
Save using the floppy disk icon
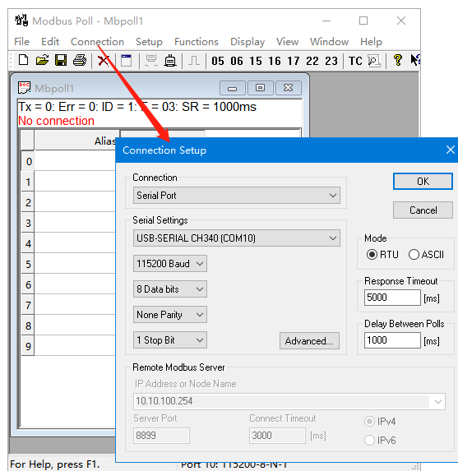[x=61, y=60]
